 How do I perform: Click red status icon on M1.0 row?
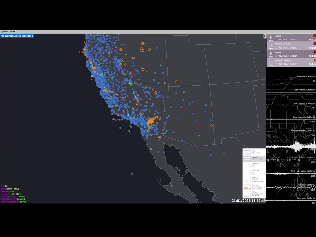(314, 44)
